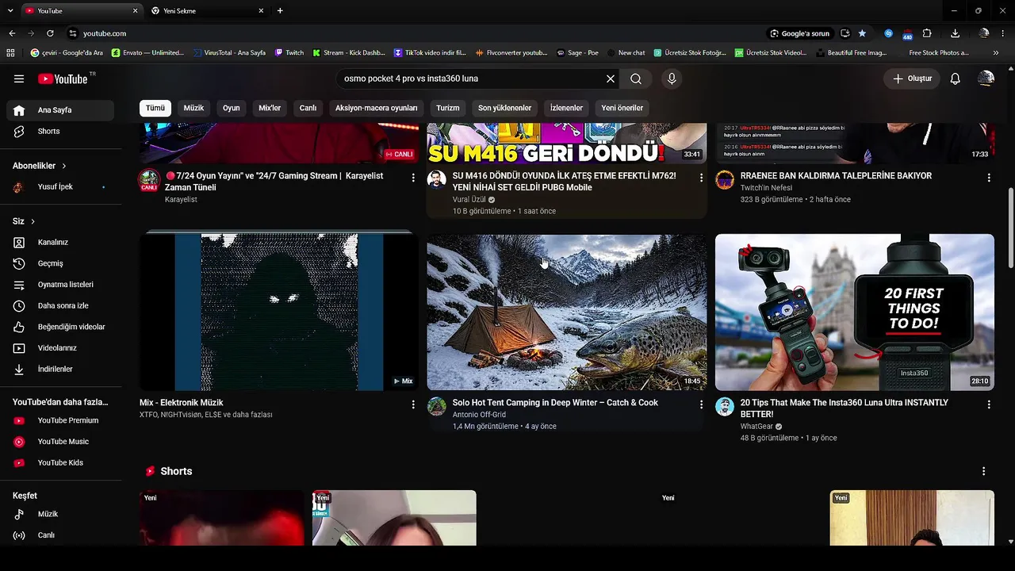
Task: Open the Shorts section three-dot menu
Action: tap(983, 471)
